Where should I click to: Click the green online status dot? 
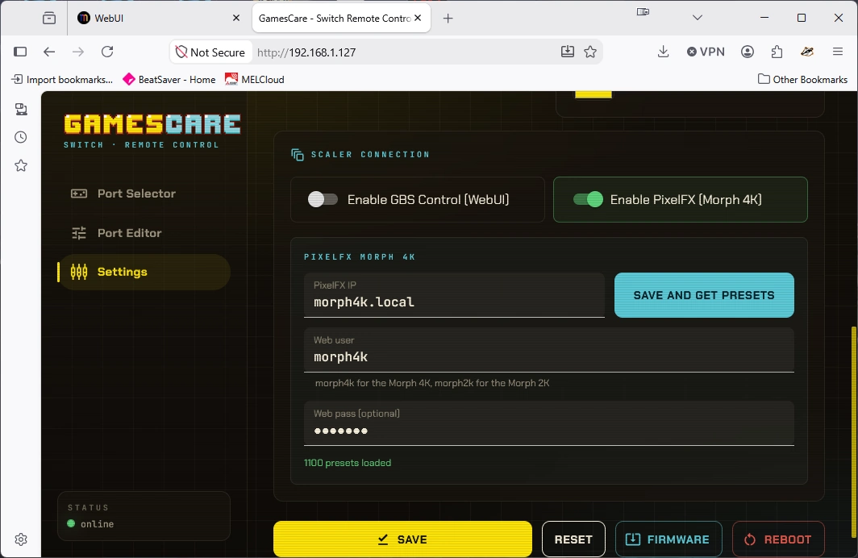pyautogui.click(x=71, y=523)
